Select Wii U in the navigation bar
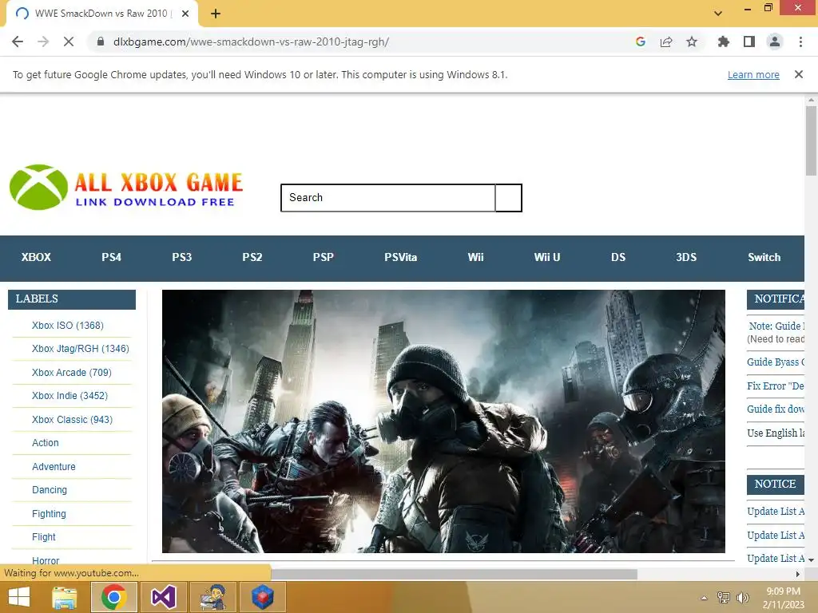 point(547,258)
